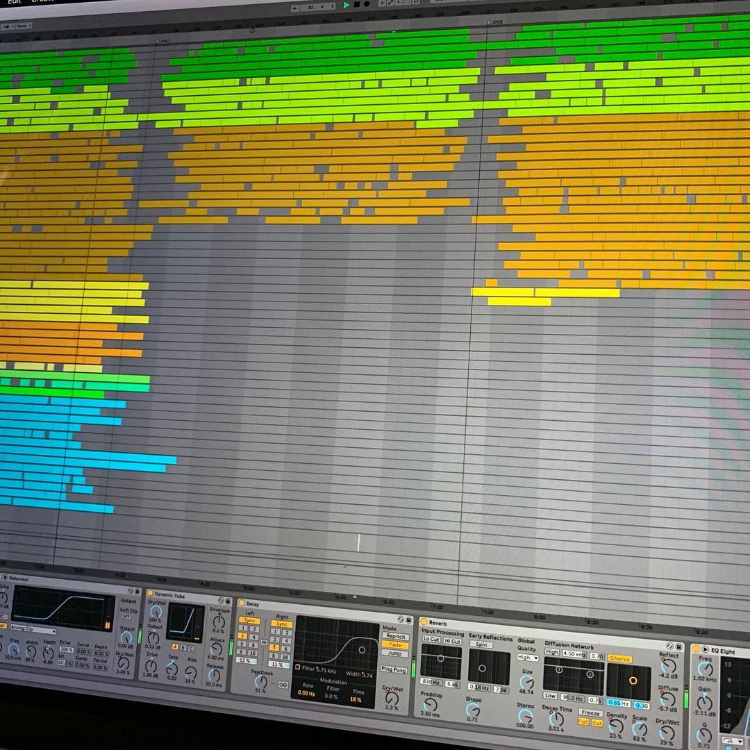The height and width of the screenshot is (750, 750).
Task: Click the Reverb save preset icon
Action: pyautogui.click(x=678, y=647)
